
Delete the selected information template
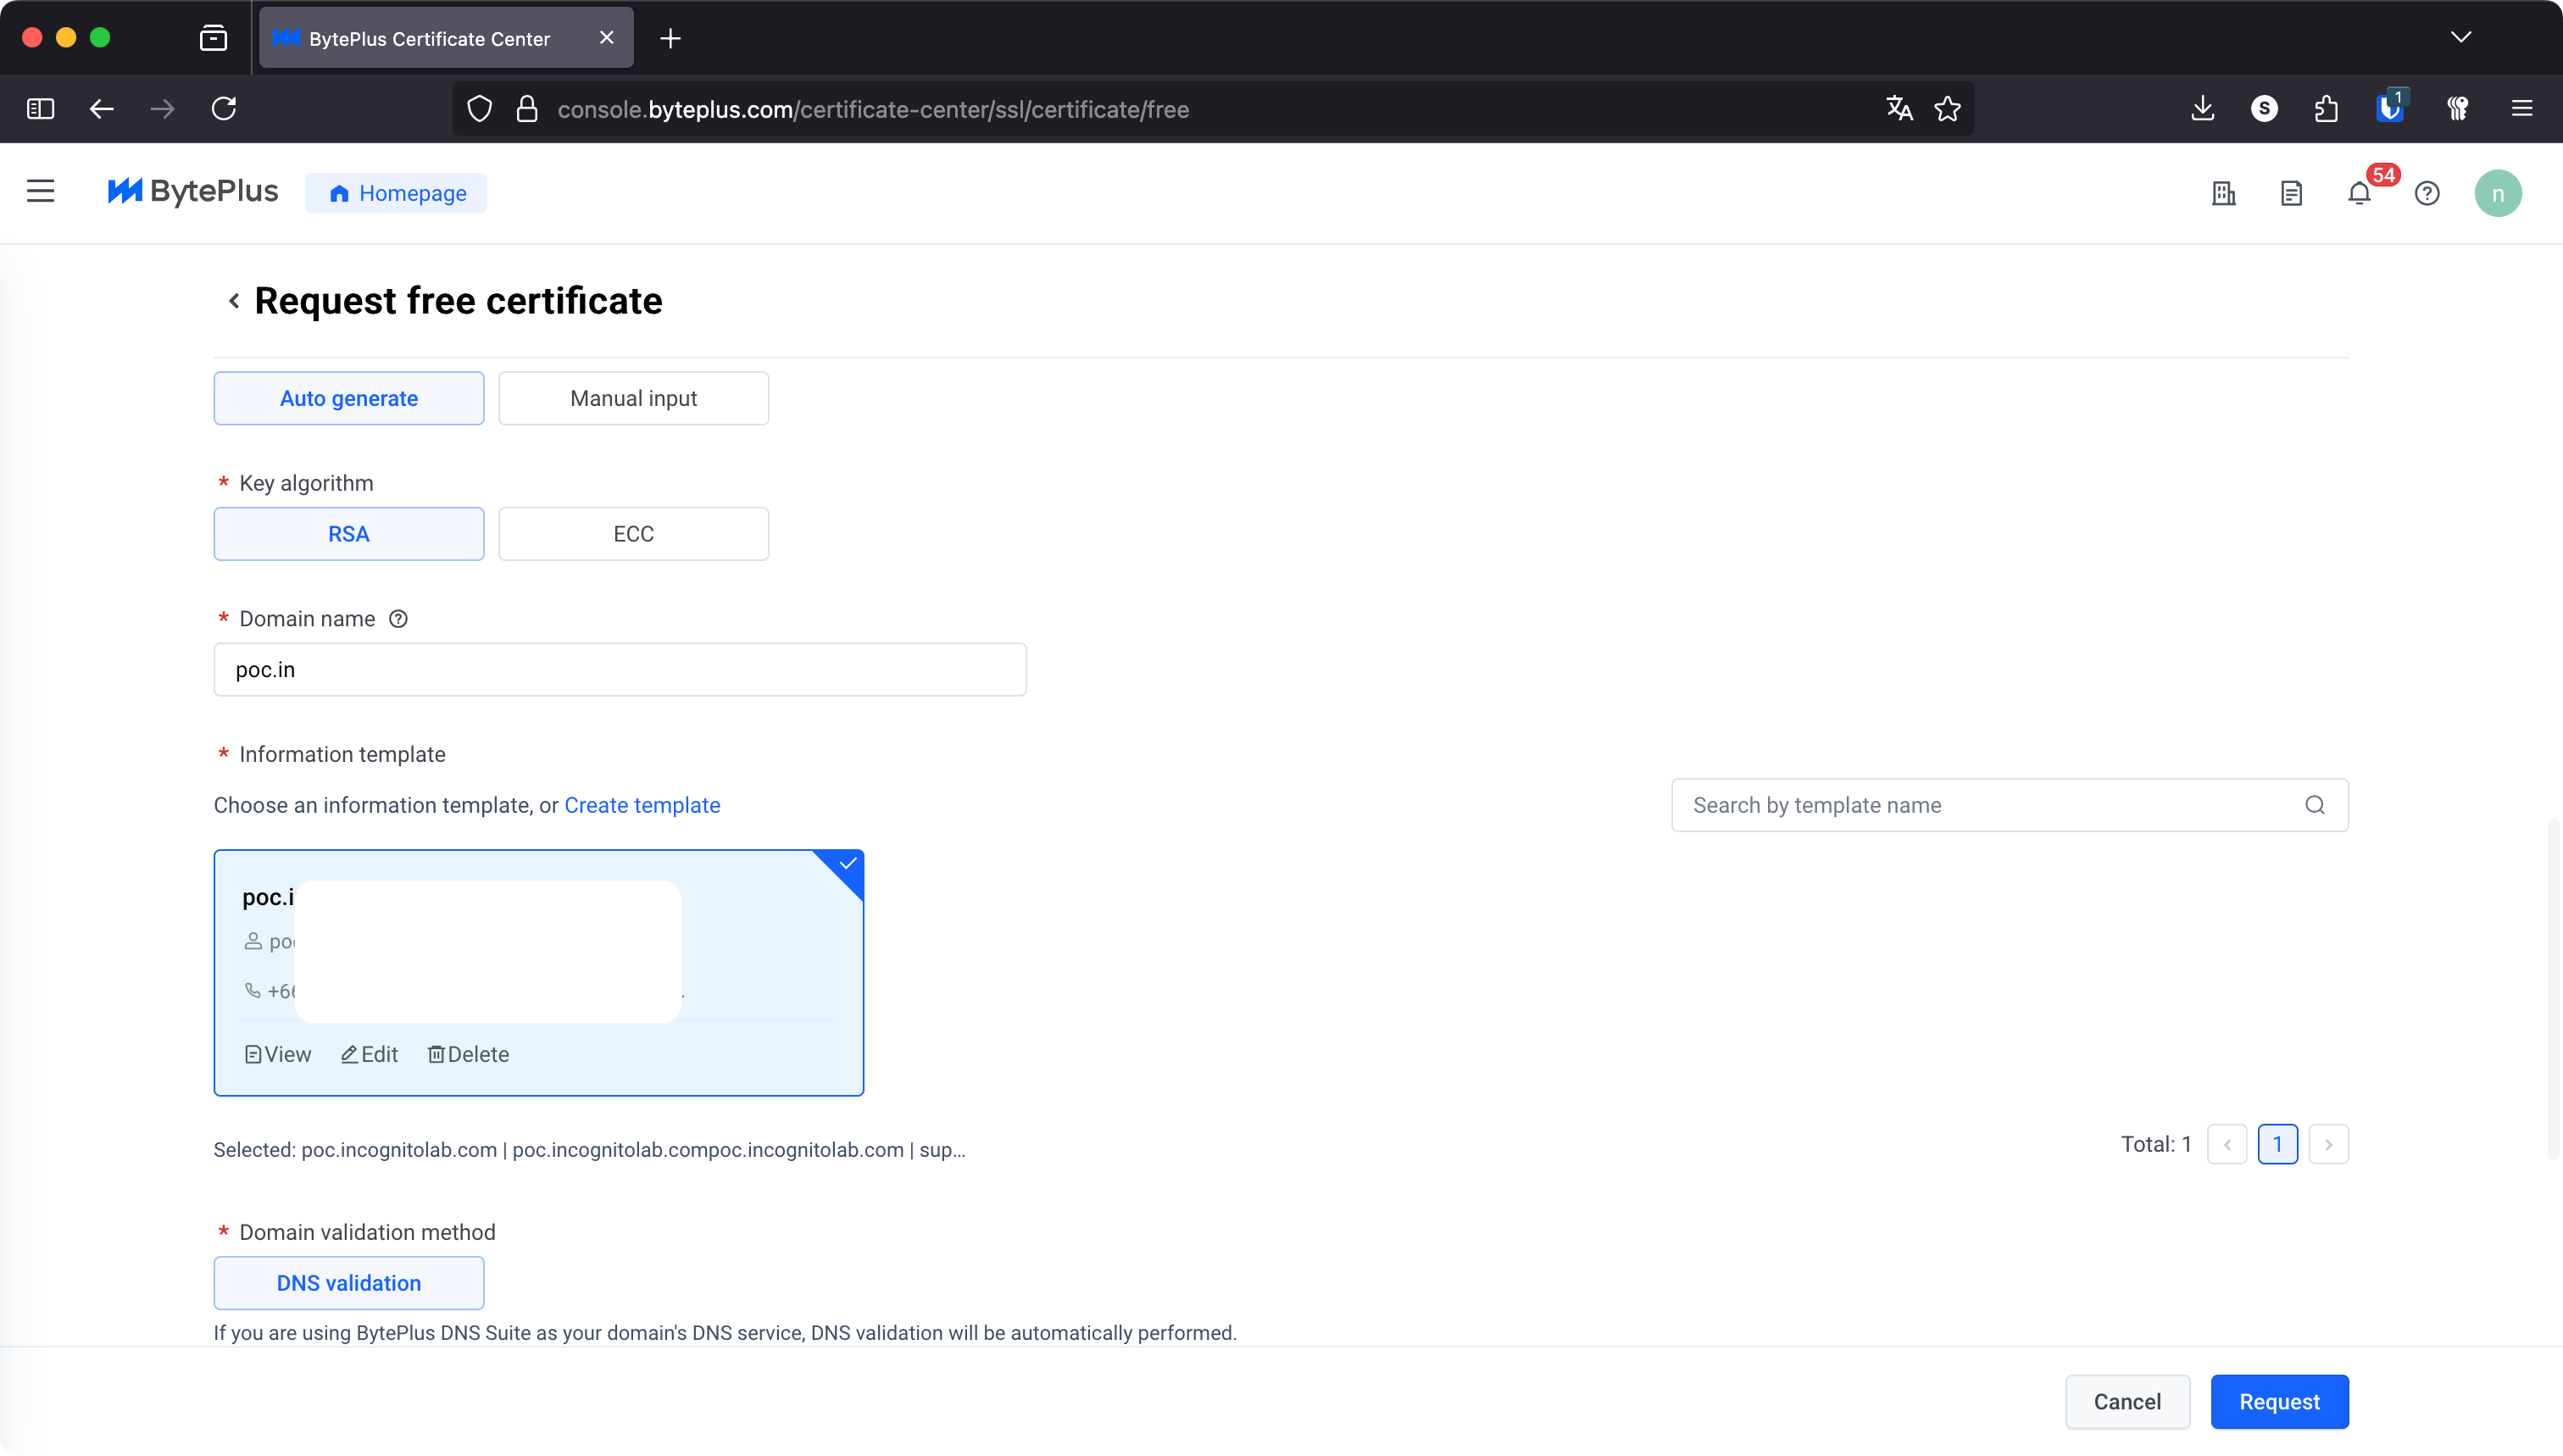tap(468, 1054)
